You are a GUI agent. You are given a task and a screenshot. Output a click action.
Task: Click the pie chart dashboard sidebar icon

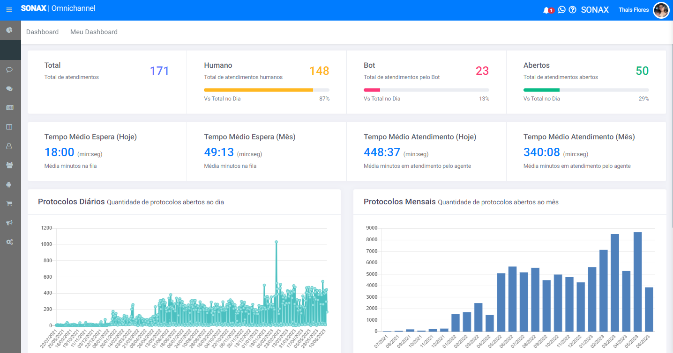[x=9, y=30]
